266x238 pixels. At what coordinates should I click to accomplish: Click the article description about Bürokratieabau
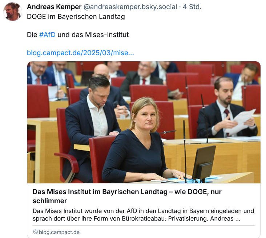click(x=143, y=215)
